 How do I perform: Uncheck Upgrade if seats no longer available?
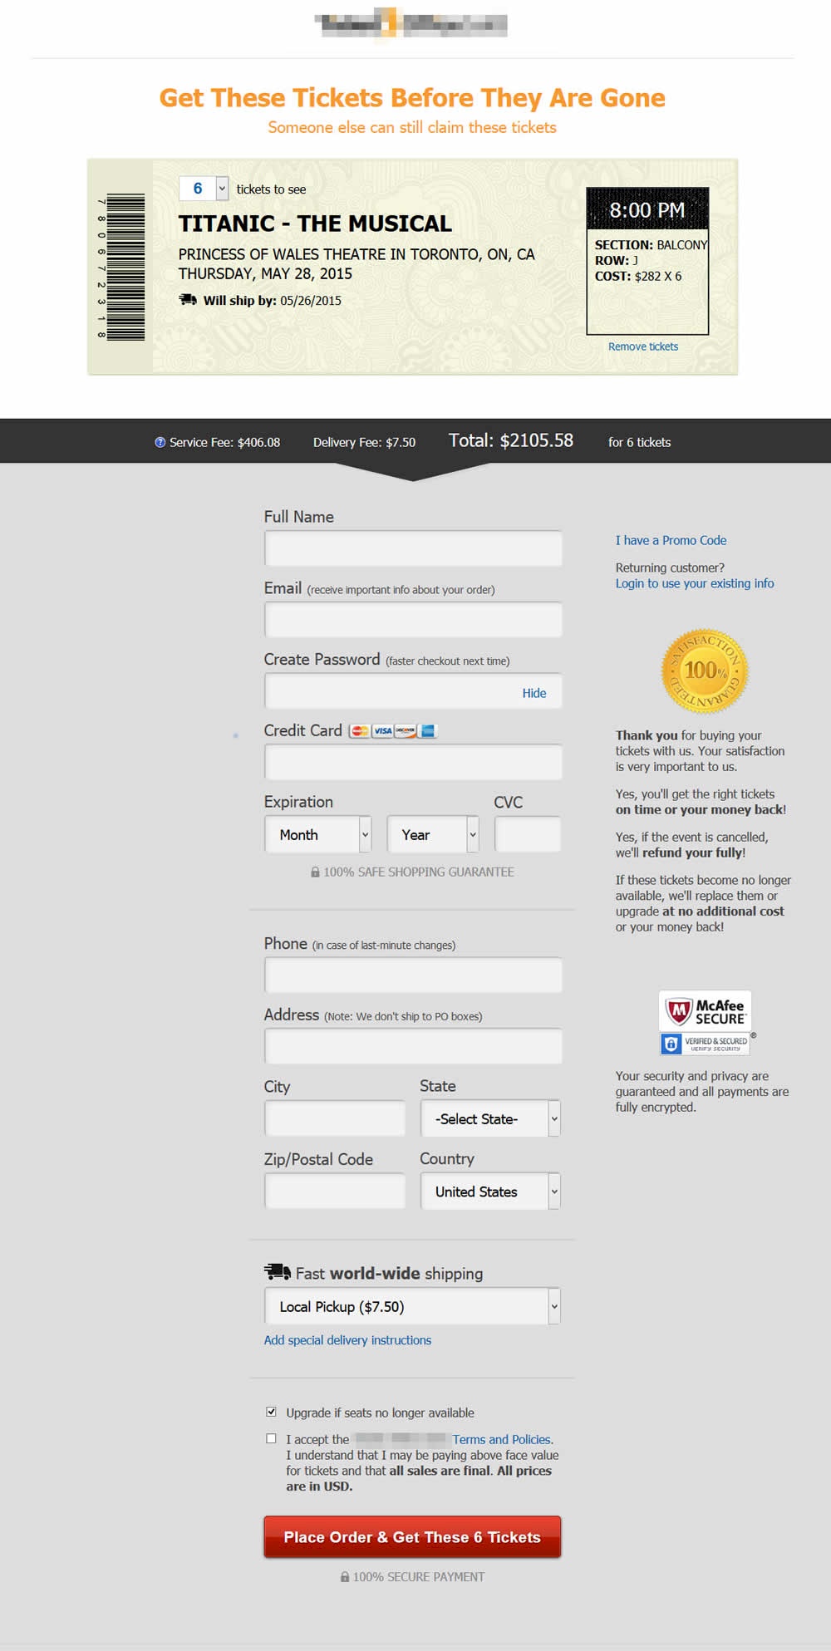click(x=271, y=1412)
